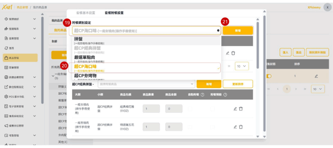Click the help icon next to 自動附餐
Screen dimensions: 333x148
click(203, 95)
